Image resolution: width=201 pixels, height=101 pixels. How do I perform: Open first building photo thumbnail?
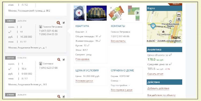pyautogui.click(x=79, y=13)
